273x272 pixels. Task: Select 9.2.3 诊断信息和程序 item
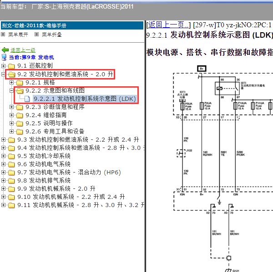coord(55,107)
